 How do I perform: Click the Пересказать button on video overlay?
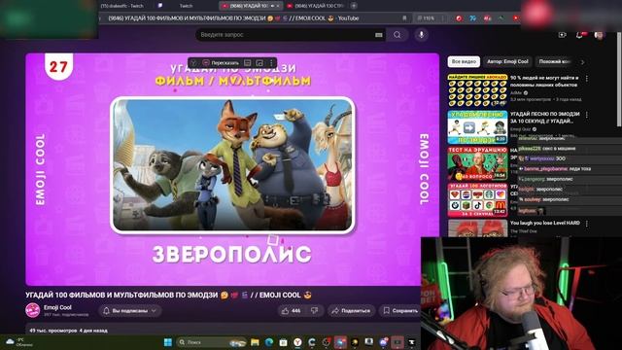click(221, 62)
